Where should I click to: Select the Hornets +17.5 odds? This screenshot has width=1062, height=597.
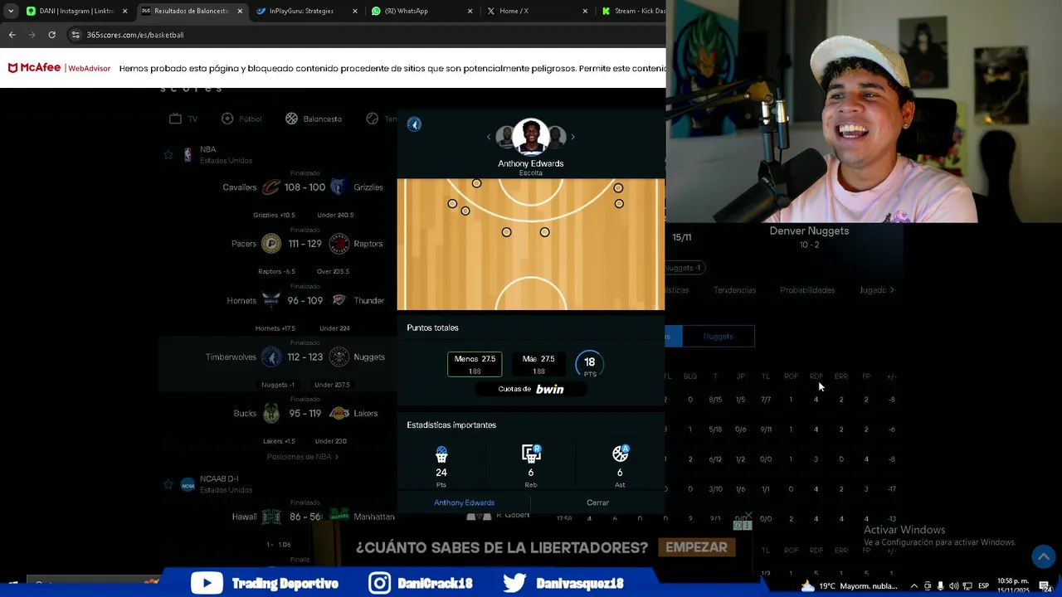(275, 328)
